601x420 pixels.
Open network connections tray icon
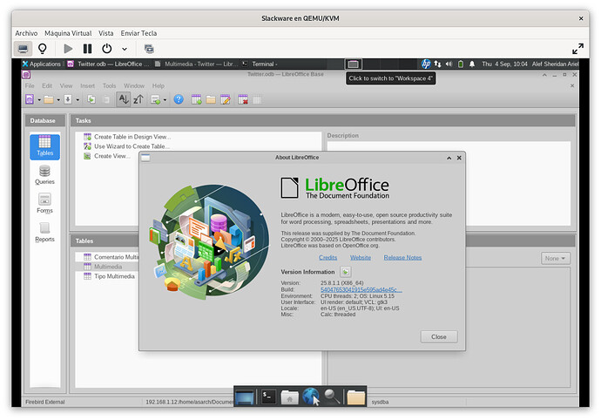437,64
